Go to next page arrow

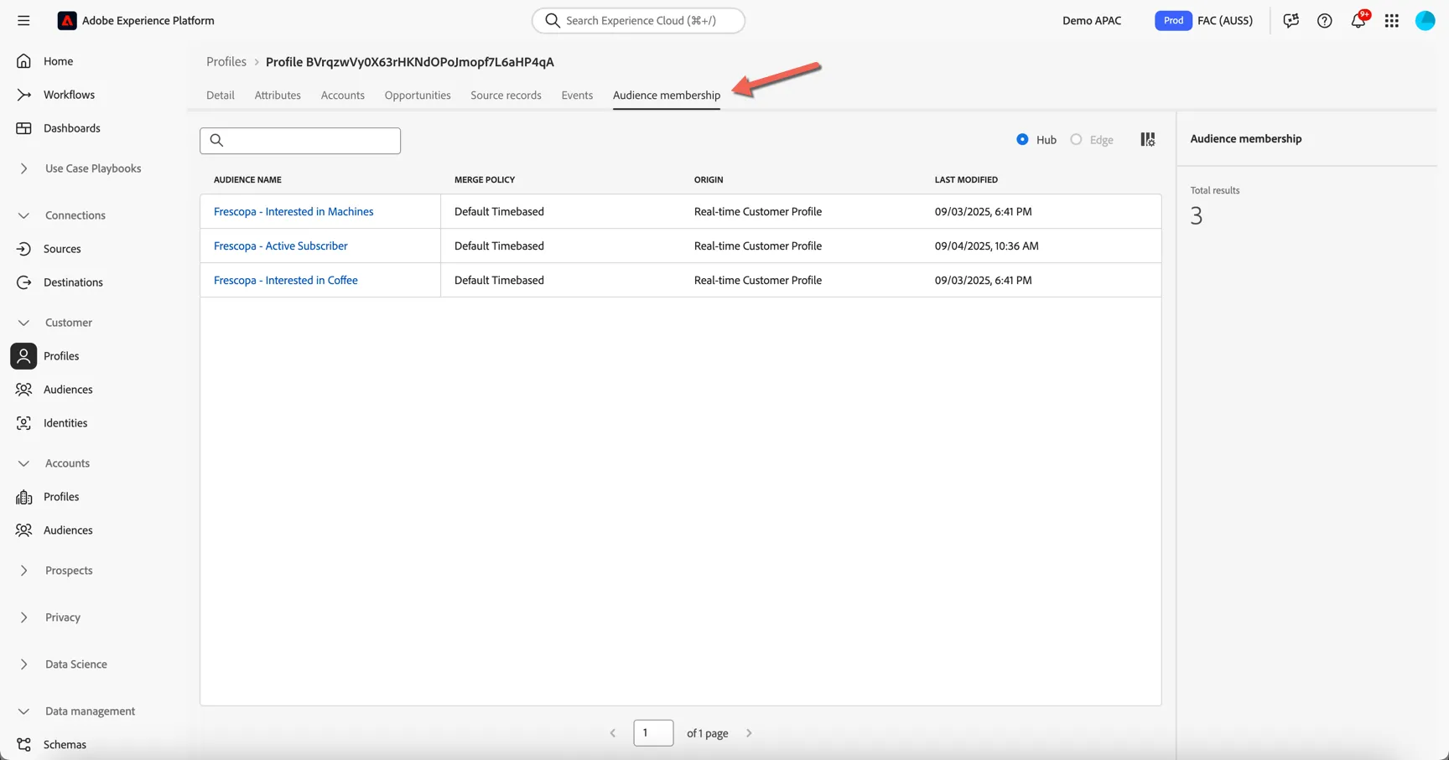coord(749,733)
